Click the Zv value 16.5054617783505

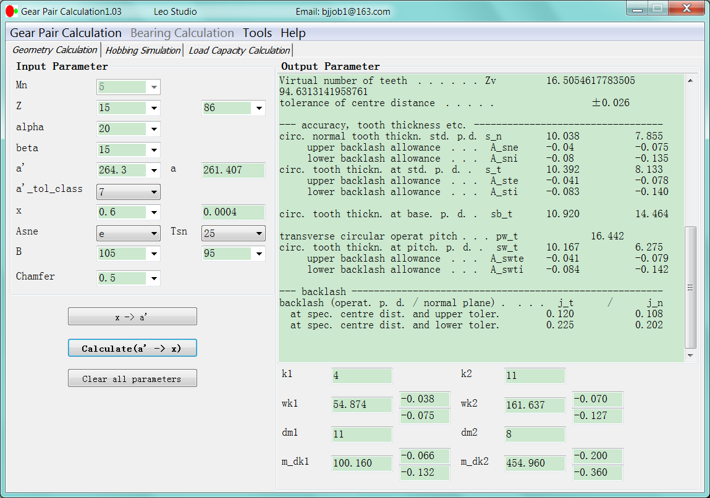(x=591, y=80)
